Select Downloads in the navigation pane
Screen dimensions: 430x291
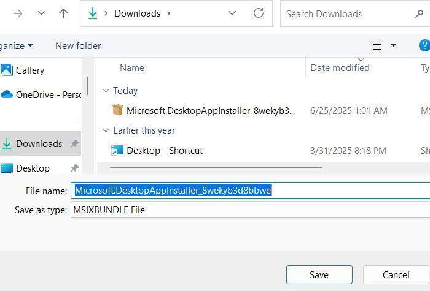39,144
